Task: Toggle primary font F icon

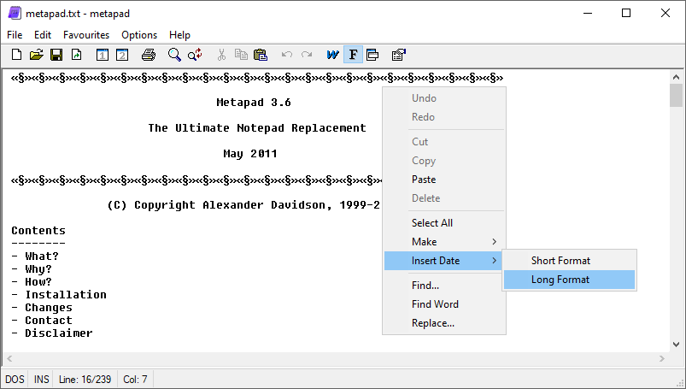Action: (353, 55)
